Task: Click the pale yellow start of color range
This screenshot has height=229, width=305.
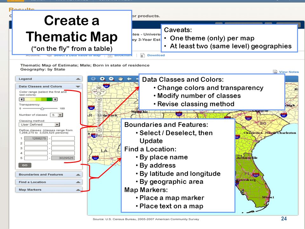Action: 27,99
